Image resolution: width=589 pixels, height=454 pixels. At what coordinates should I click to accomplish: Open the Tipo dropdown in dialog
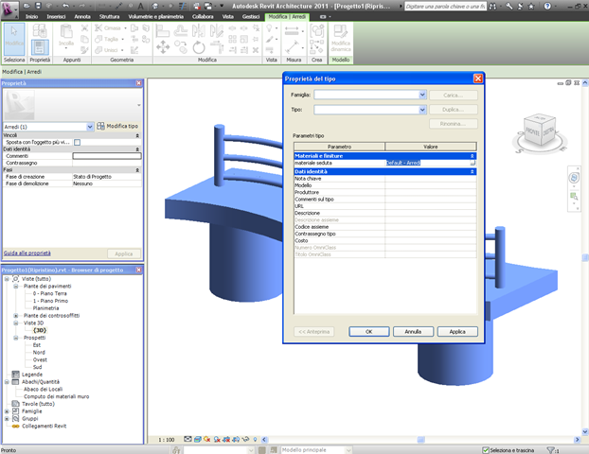click(421, 110)
